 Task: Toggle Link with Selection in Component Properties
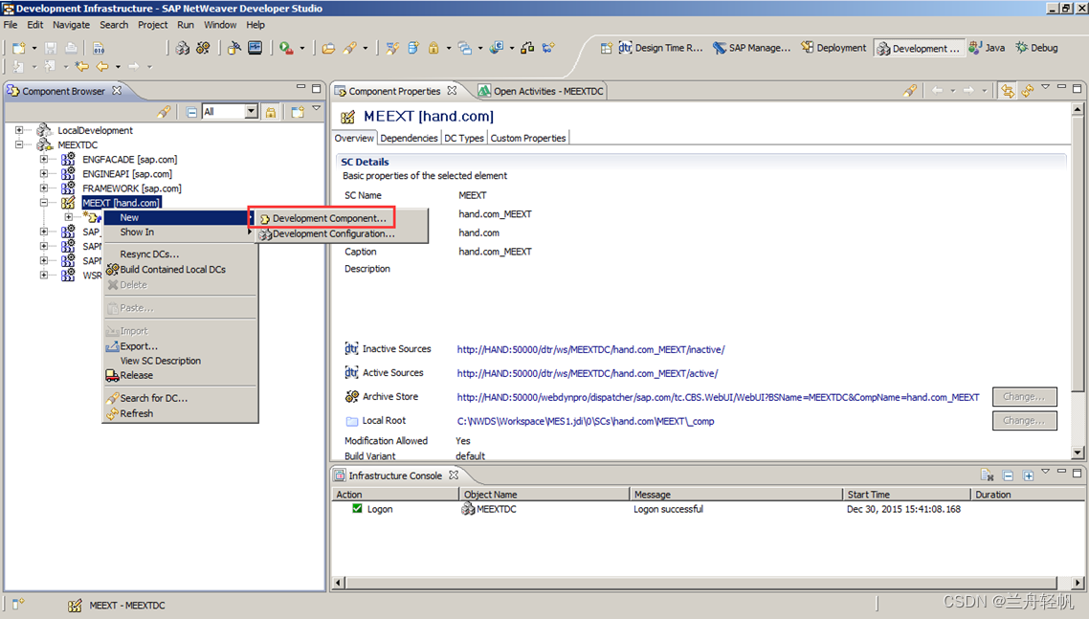tap(1008, 90)
